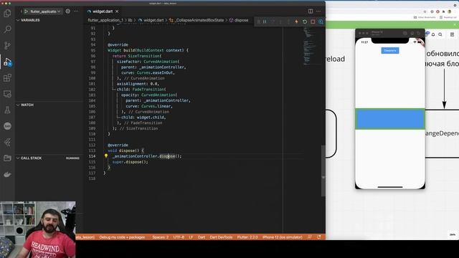Click the editor vertical scrollbar
Screen dimensions: 459x258
tap(323, 171)
